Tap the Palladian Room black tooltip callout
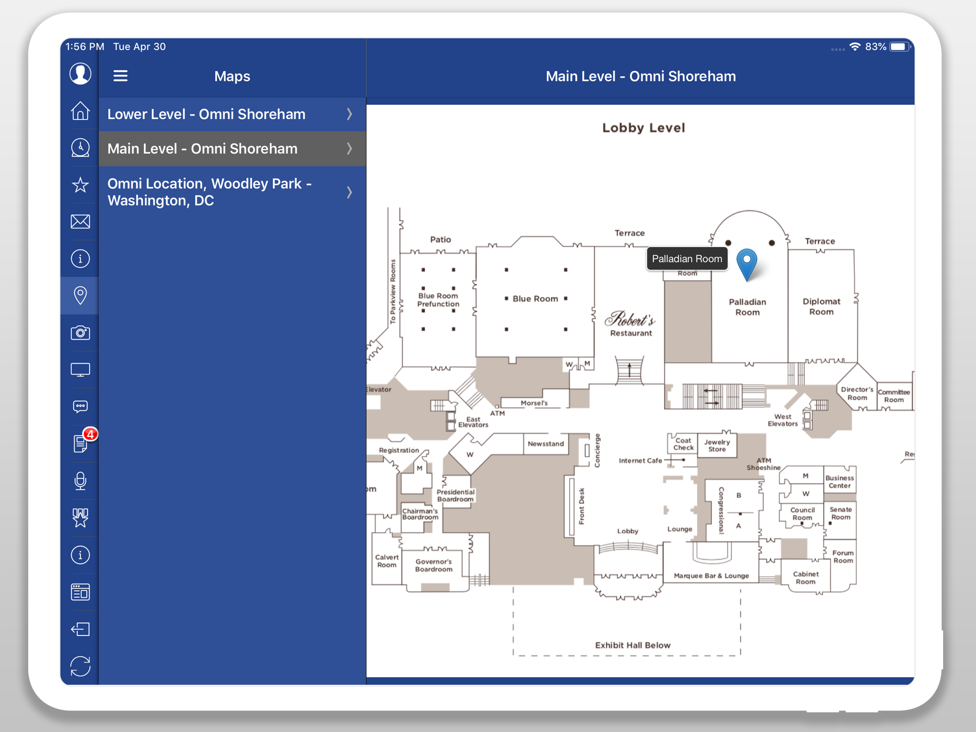 (x=687, y=259)
